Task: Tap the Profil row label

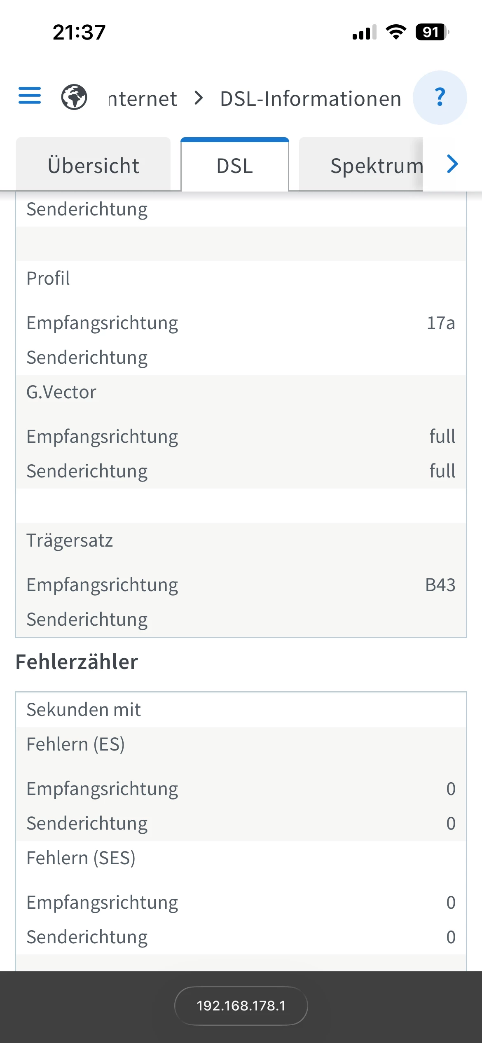Action: click(48, 278)
